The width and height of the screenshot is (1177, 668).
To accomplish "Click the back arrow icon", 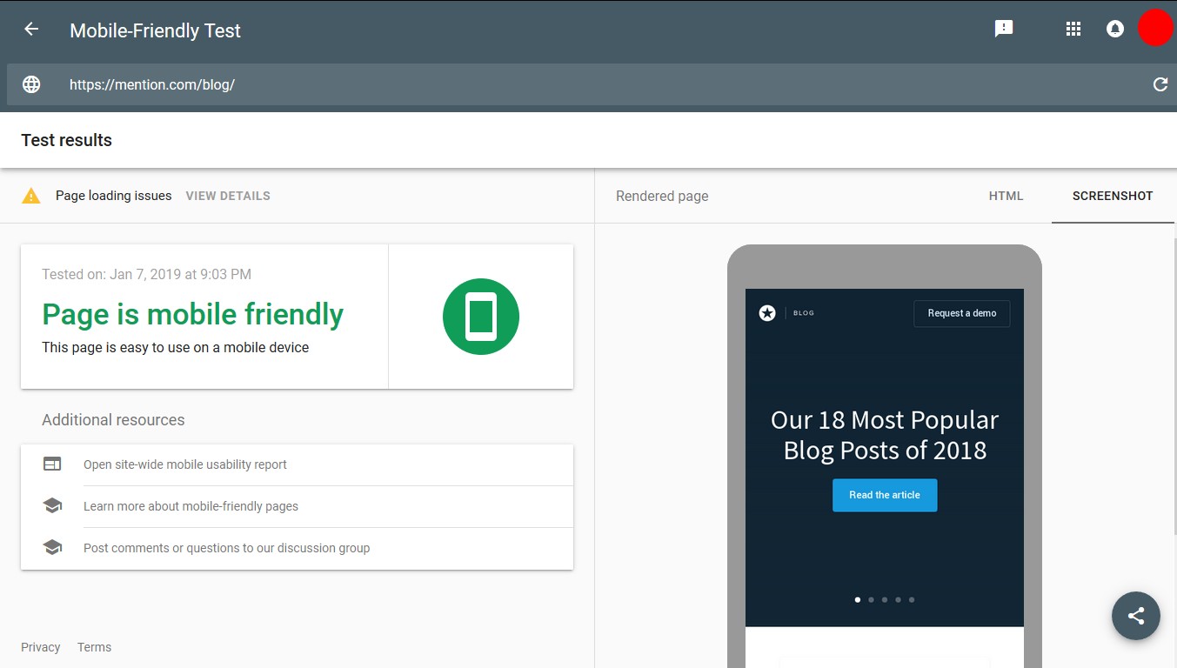I will click(x=31, y=30).
